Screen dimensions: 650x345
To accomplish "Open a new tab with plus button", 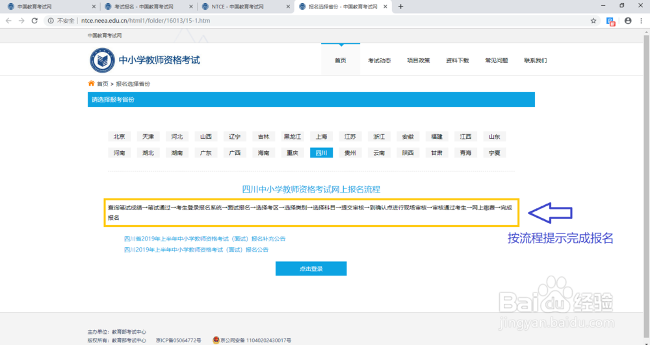I will [x=400, y=6].
